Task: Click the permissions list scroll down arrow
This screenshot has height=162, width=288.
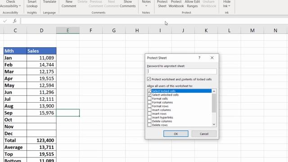Action: pyautogui.click(x=214, y=124)
